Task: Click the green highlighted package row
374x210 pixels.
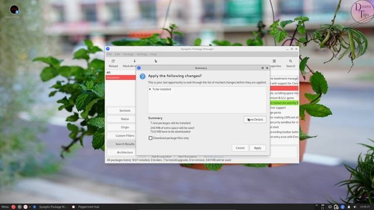Action: click(x=284, y=103)
